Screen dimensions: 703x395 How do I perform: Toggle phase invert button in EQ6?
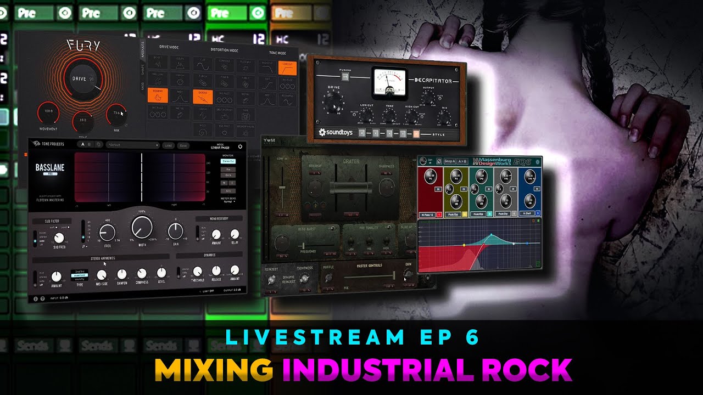point(439,161)
